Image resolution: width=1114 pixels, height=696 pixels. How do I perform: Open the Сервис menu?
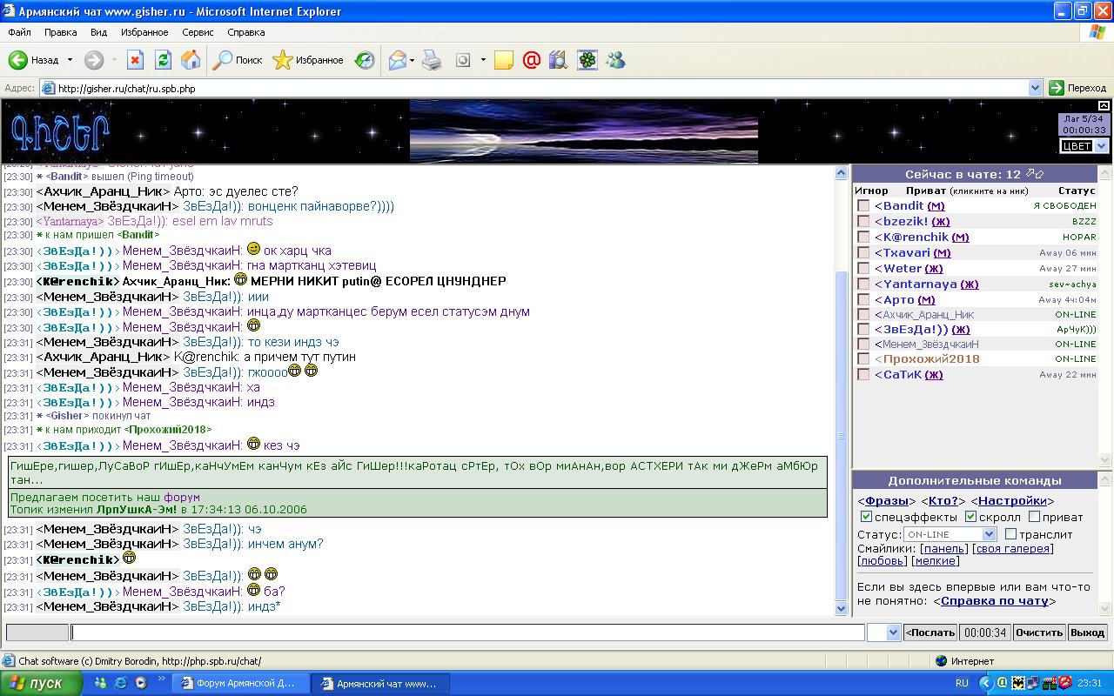pos(198,32)
